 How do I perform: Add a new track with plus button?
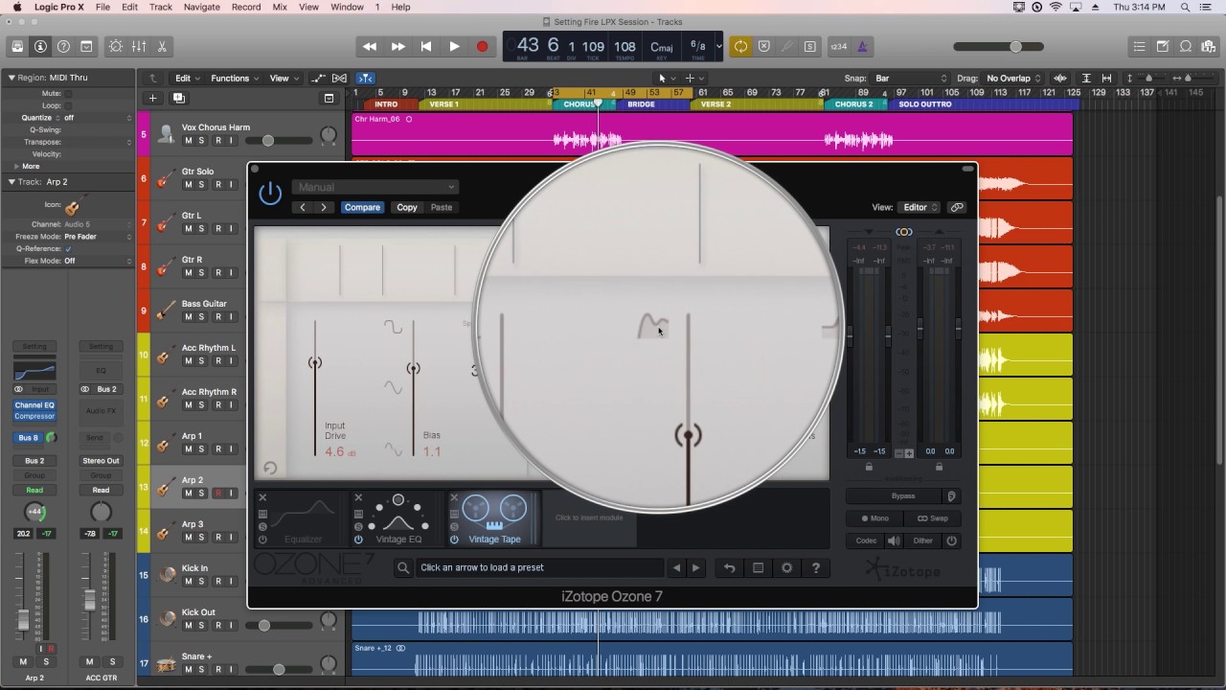click(152, 98)
